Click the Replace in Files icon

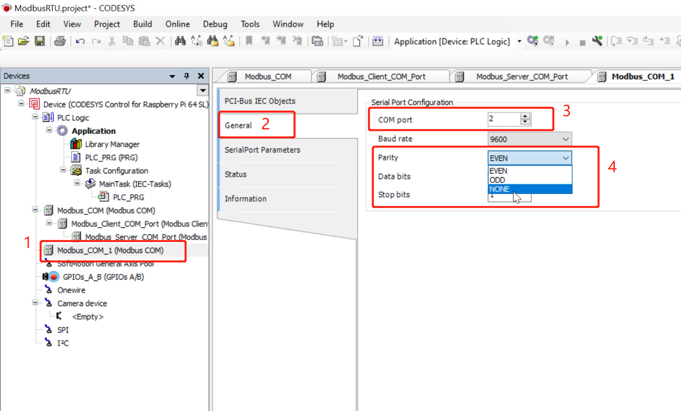point(229,42)
